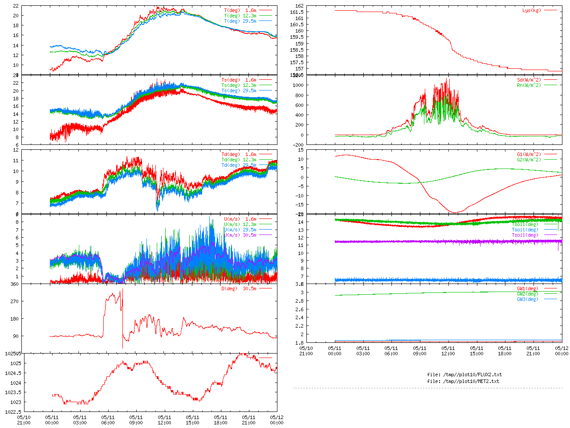Click the T(deg) 1.6m legend label
570x428 pixels.
(240, 10)
